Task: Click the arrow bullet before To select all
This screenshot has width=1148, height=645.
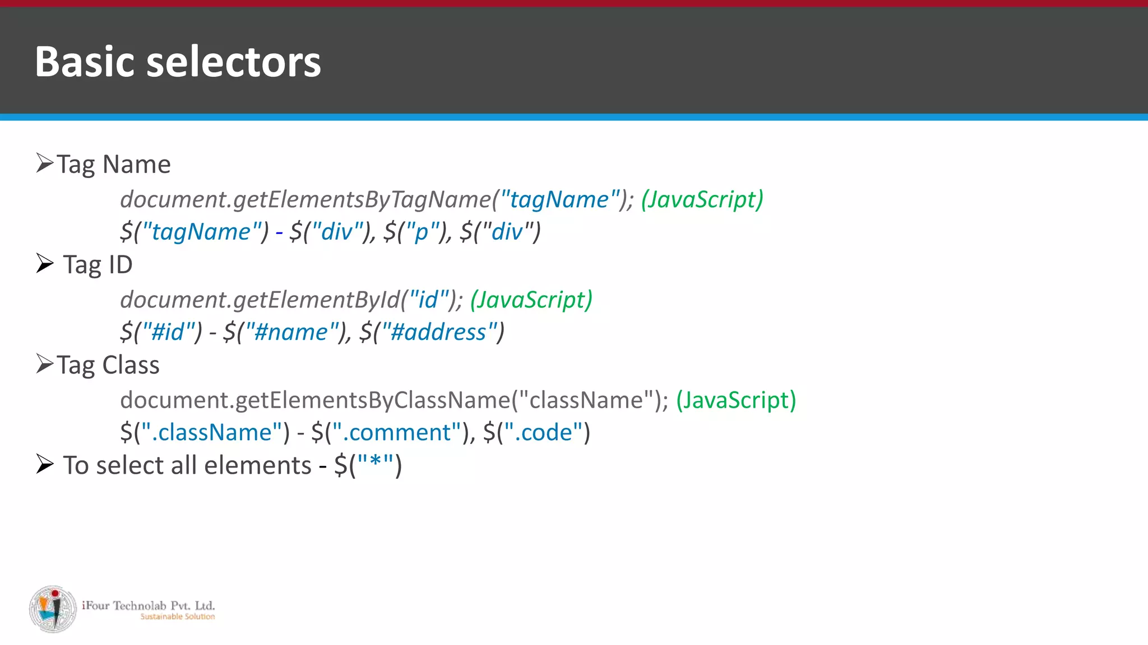Action: [x=45, y=464]
